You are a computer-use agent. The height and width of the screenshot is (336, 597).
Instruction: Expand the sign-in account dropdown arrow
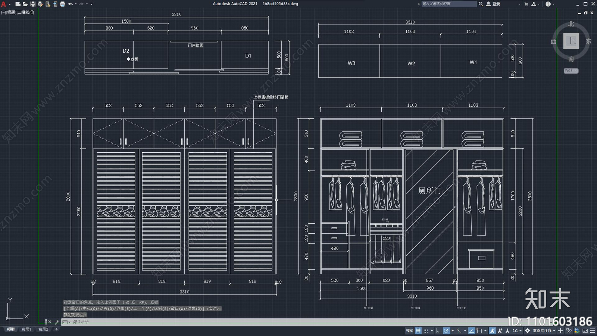(519, 4)
